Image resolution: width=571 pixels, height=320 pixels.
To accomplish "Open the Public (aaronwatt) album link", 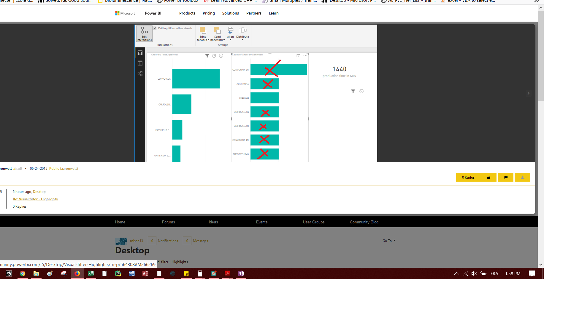I will (64, 169).
